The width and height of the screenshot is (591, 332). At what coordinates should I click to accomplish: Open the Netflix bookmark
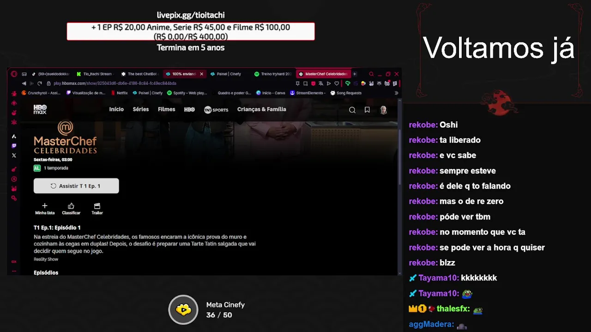119,93
